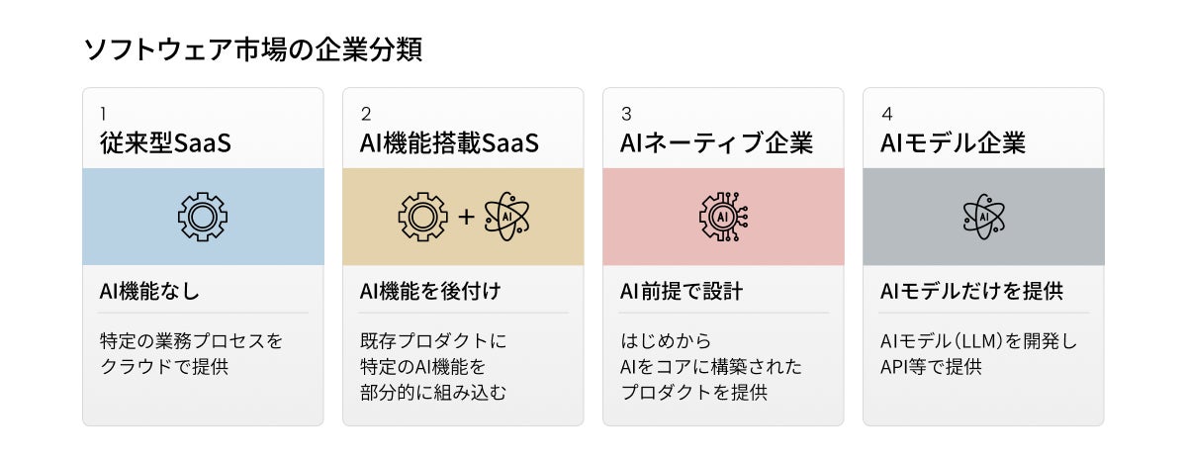The width and height of the screenshot is (1187, 457).
Task: Click the ソフトウェア市場の企業分類 page title
Action: [252, 51]
